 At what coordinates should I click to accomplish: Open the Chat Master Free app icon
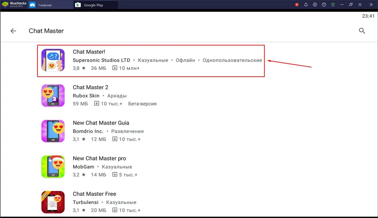(x=53, y=202)
